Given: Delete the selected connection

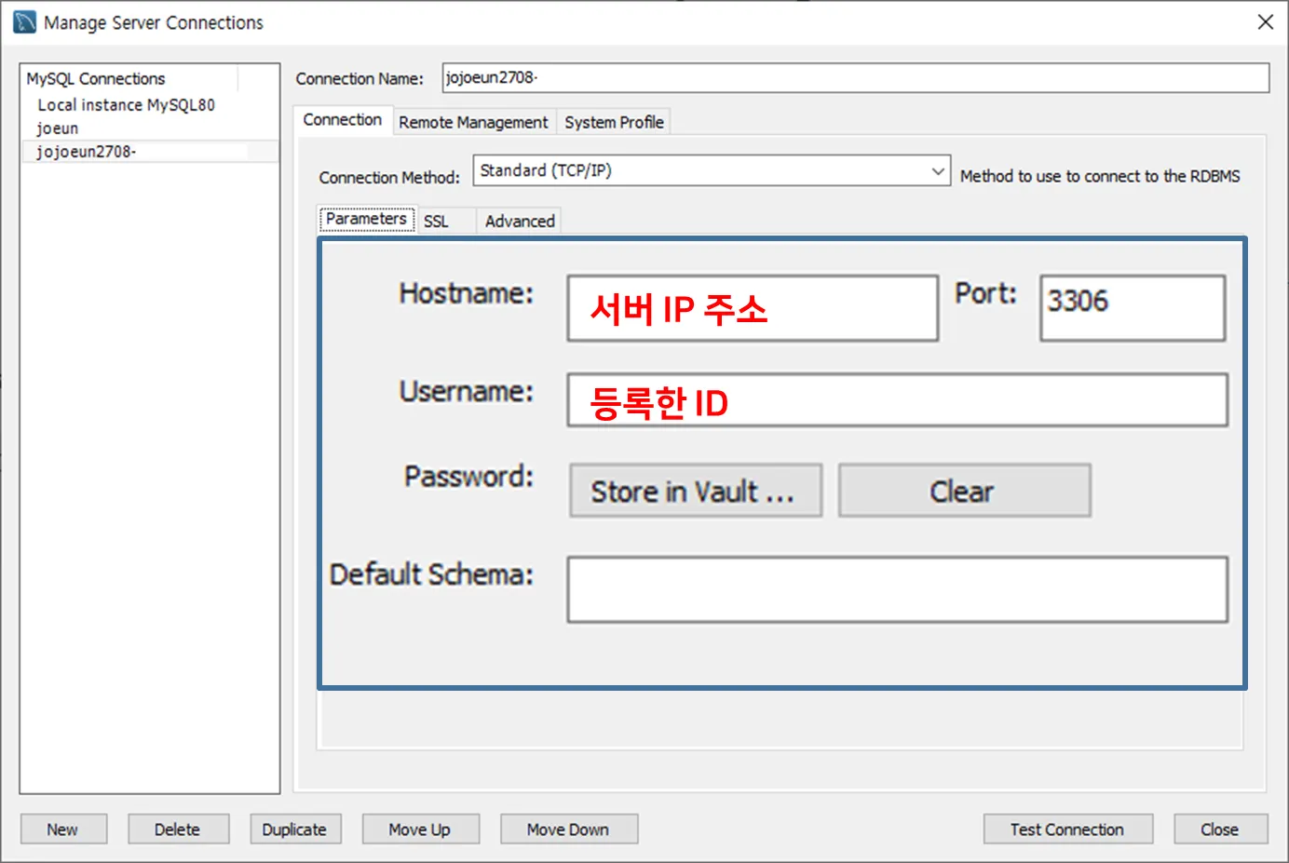Looking at the screenshot, I should click(178, 829).
